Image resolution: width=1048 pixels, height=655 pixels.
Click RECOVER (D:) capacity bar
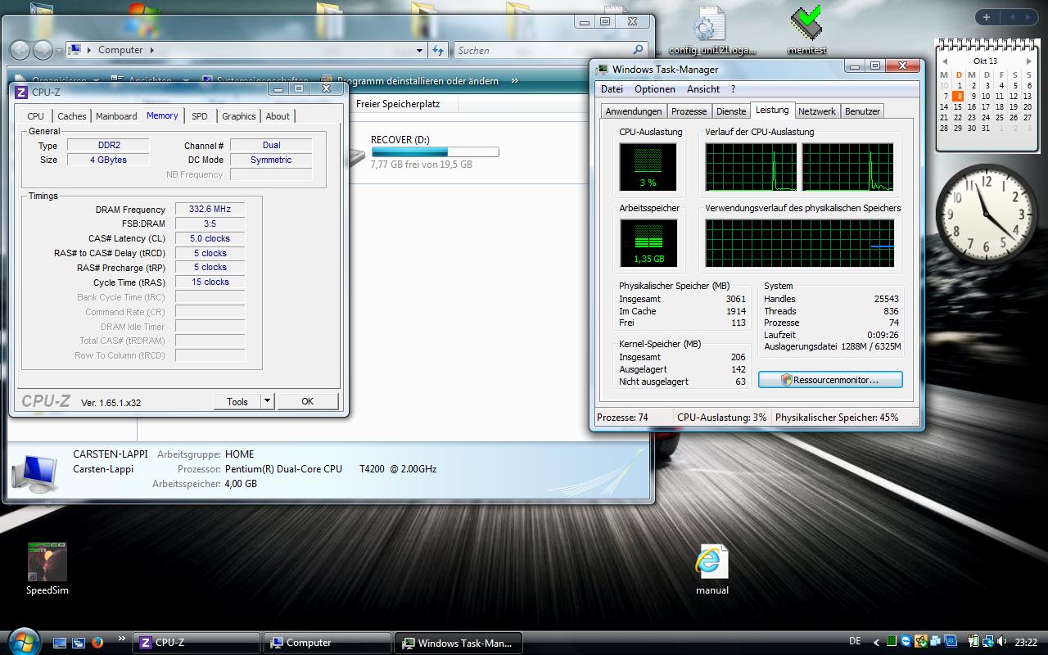pos(435,151)
